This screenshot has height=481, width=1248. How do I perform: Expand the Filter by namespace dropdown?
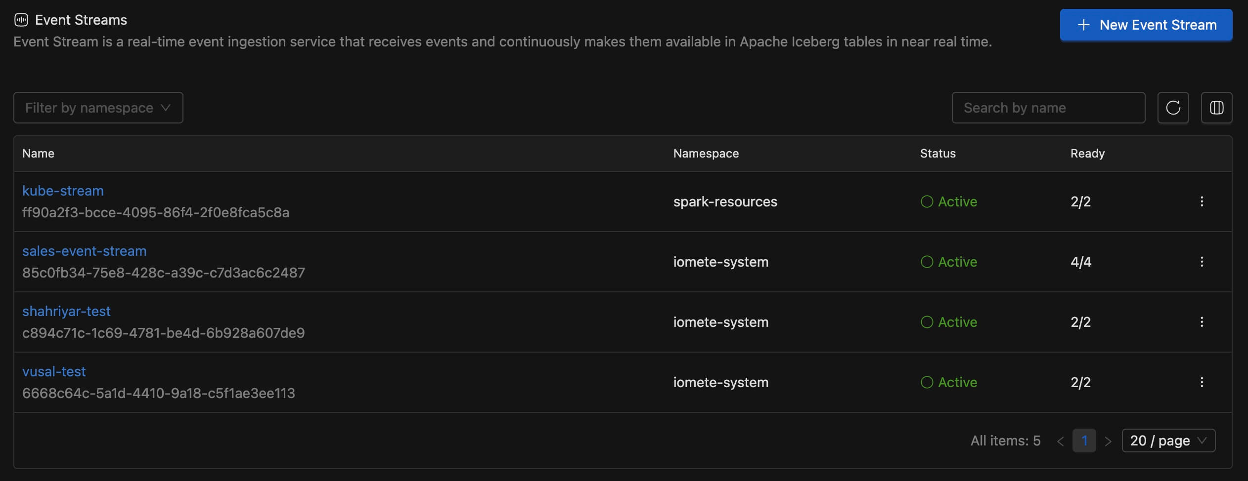[98, 108]
